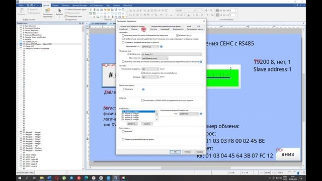
Task: Switch to the e-mail tab in the dialog
Action: pyautogui.click(x=189, y=26)
